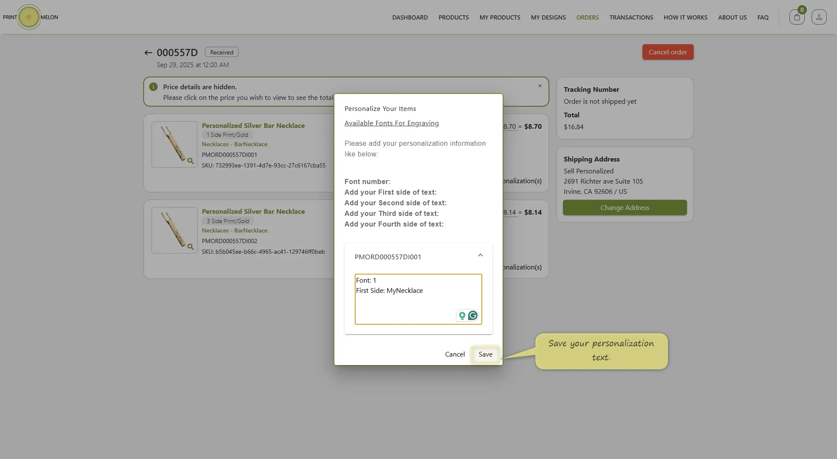This screenshot has width=837, height=459.
Task: Click the back arrow beside order 000557D
Action: pyautogui.click(x=148, y=53)
